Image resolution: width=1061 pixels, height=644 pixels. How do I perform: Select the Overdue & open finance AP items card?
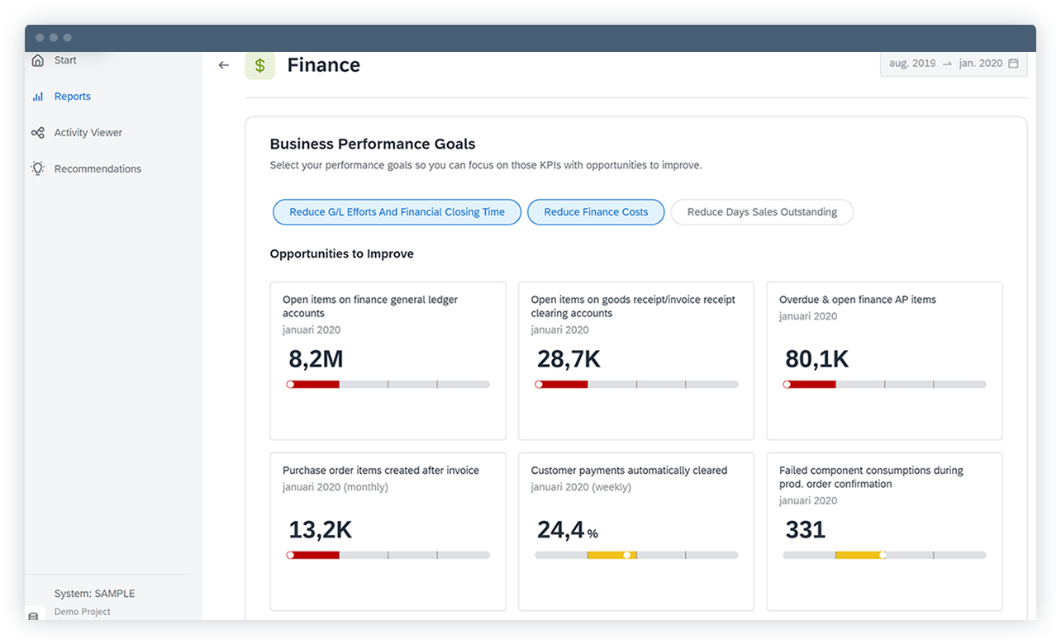point(883,361)
